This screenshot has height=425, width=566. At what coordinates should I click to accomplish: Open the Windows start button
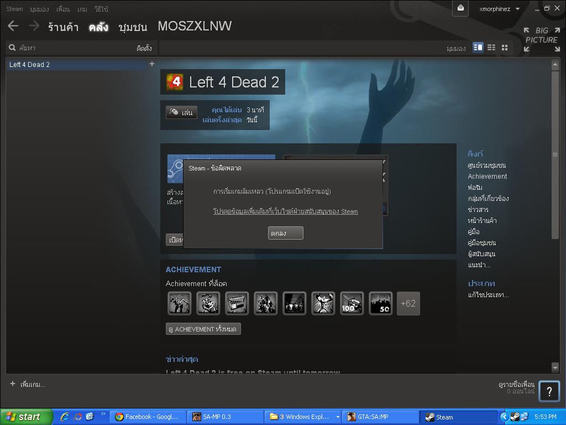pyautogui.click(x=27, y=417)
